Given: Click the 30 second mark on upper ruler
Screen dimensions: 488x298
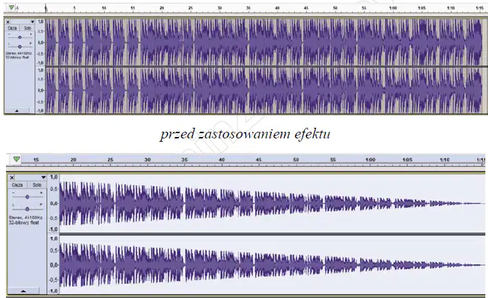Looking at the screenshot, I should [x=219, y=8].
